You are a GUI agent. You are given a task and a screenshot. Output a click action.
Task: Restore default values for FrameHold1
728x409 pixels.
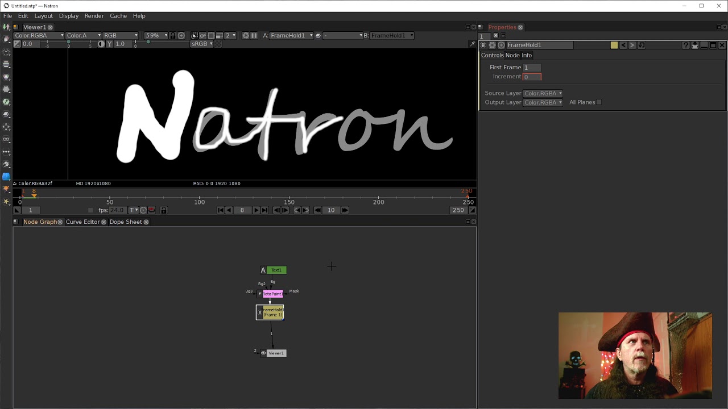(642, 45)
